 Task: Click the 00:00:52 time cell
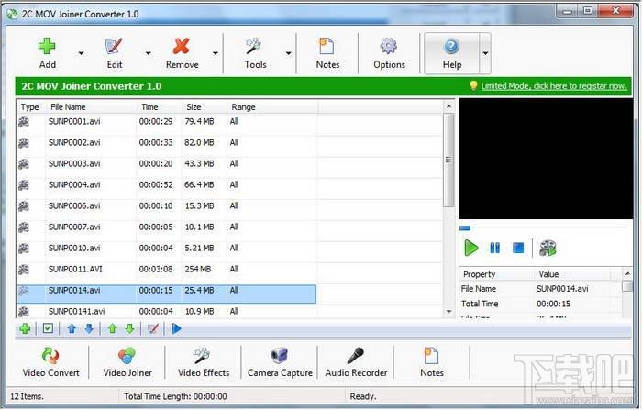pos(156,184)
